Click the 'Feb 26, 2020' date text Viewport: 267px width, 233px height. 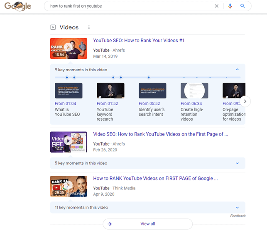tap(105, 150)
